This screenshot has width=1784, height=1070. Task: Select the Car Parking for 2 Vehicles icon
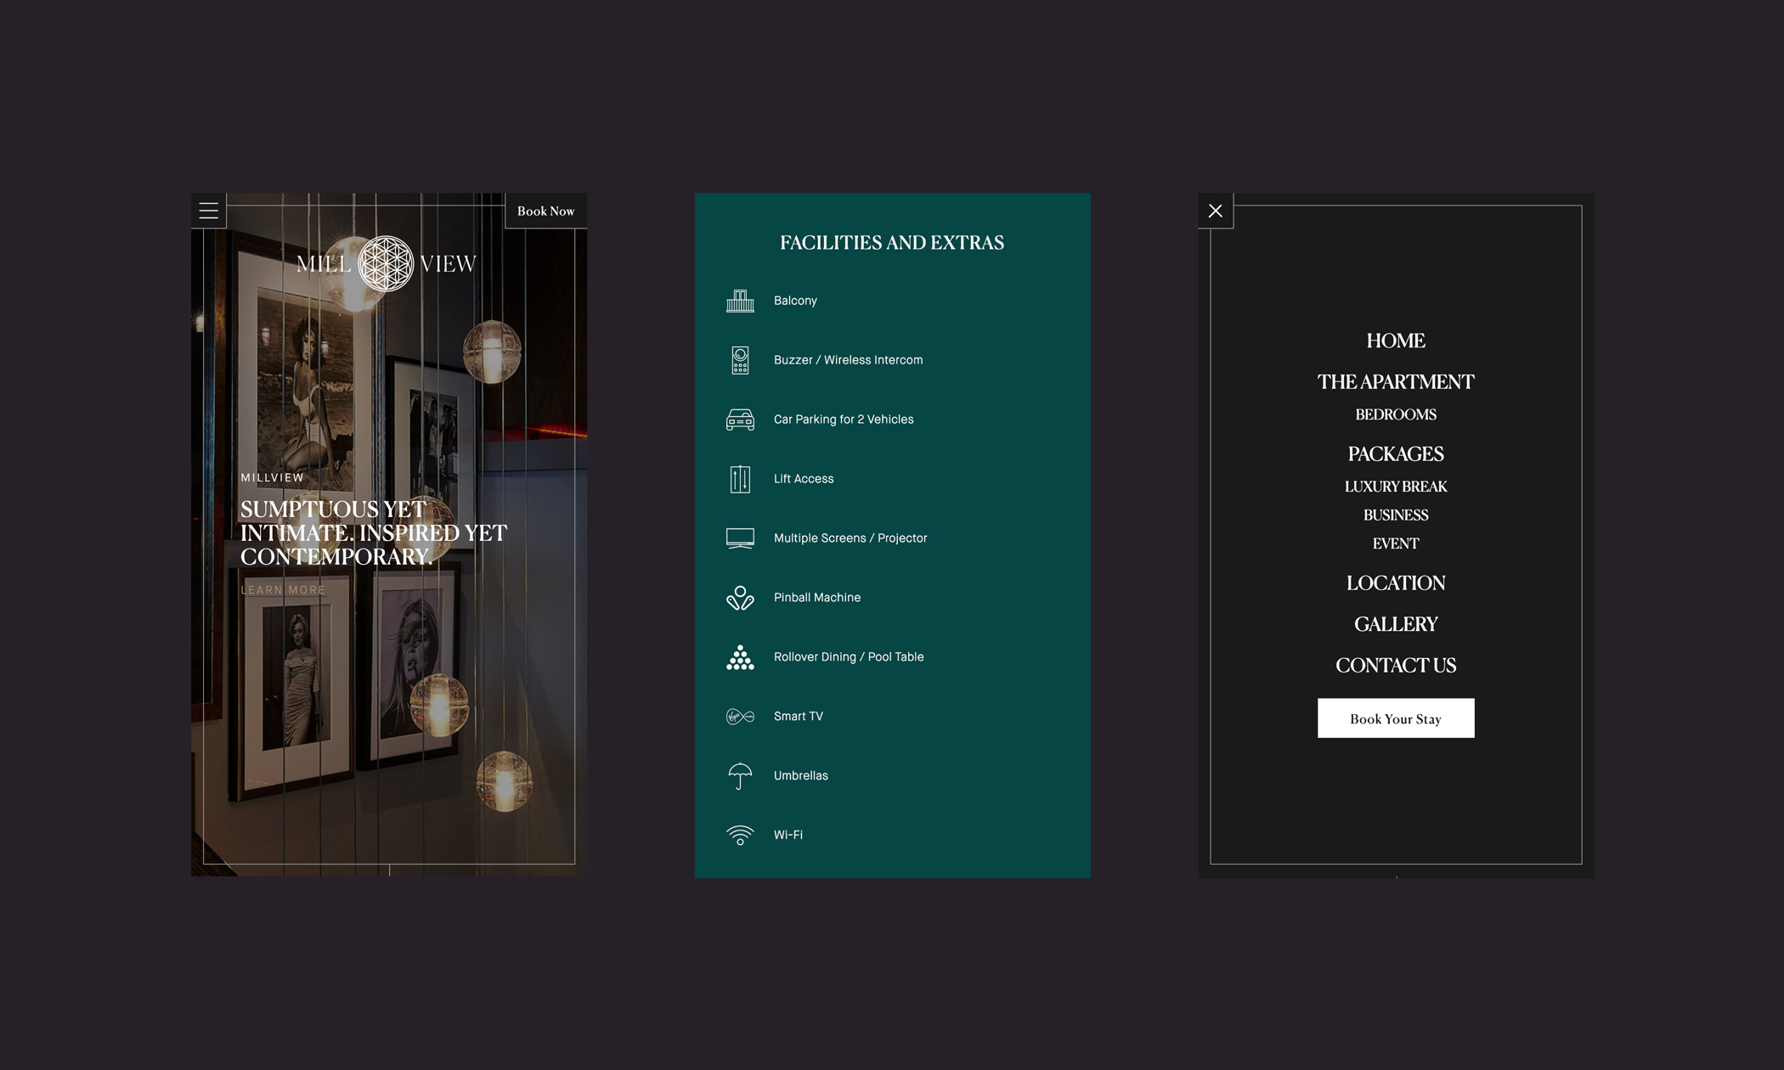740,419
